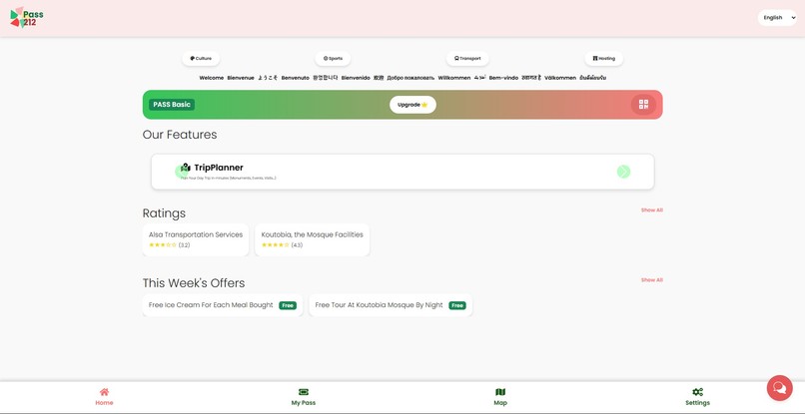Click the Our Features heading

click(x=180, y=135)
